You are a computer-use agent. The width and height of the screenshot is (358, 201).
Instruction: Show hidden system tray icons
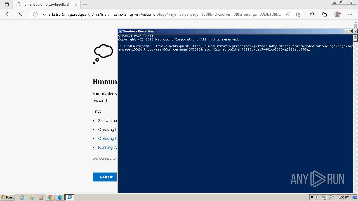coord(312,197)
